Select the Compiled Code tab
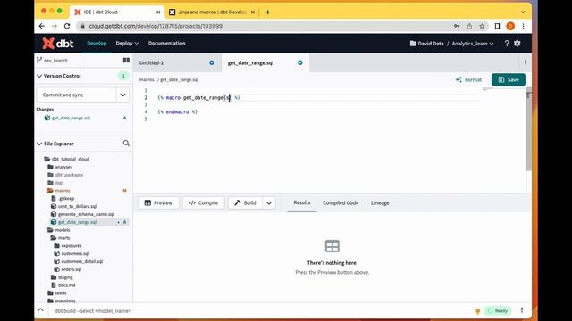This screenshot has height=321, width=572. tap(341, 202)
